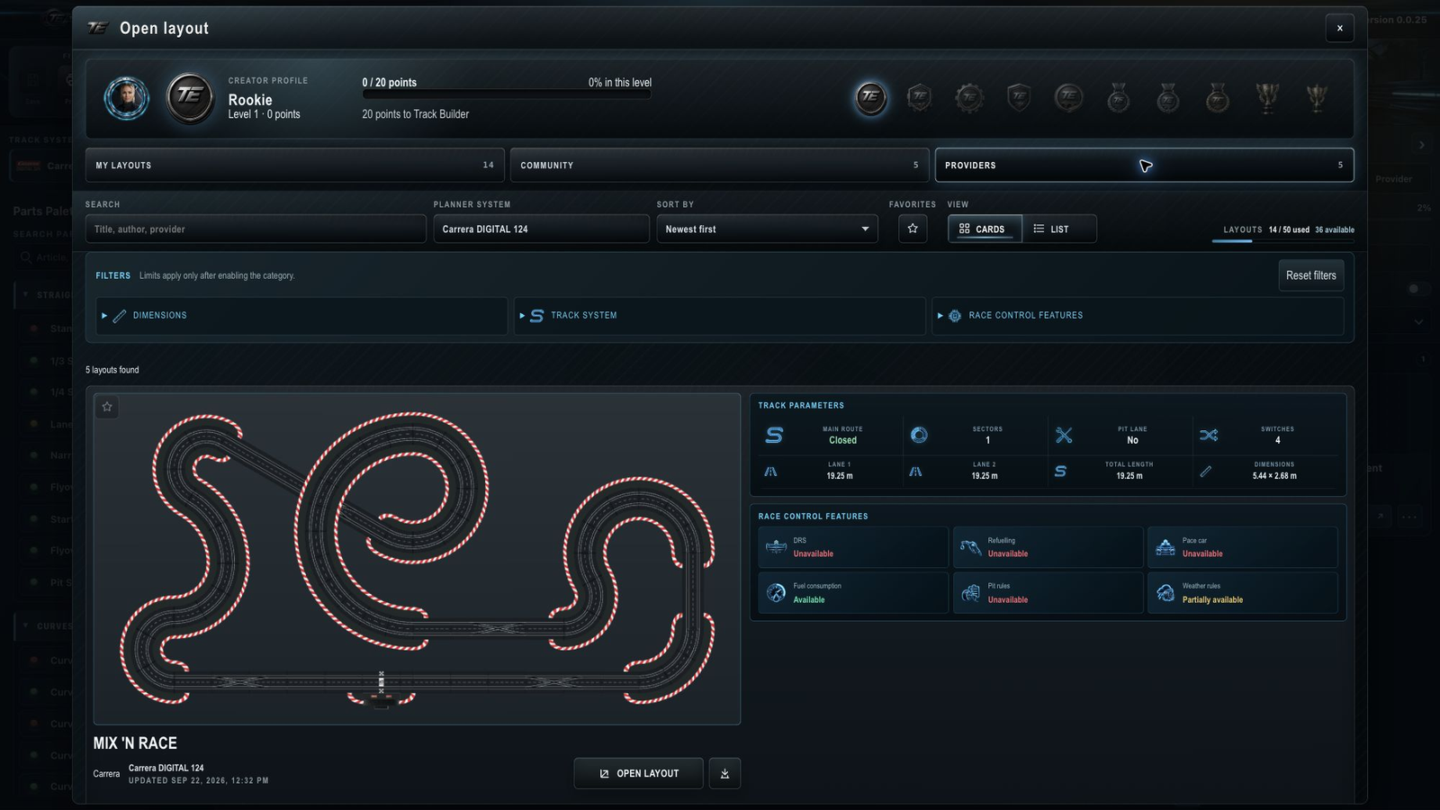The width and height of the screenshot is (1440, 810).
Task: Click the TE Rookie level badge
Action: coord(190,98)
